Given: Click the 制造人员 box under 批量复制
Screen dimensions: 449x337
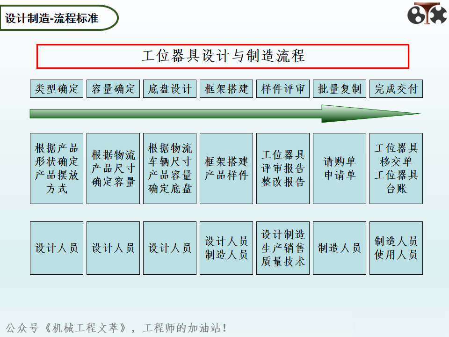Looking at the screenshot, I should click(x=340, y=248).
